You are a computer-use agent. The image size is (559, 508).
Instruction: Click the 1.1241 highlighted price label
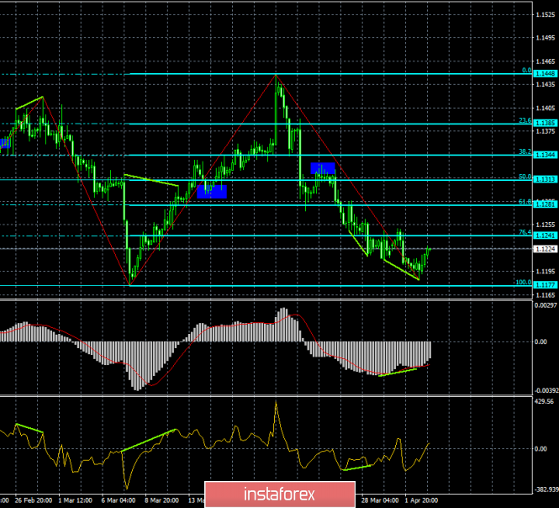coord(546,235)
